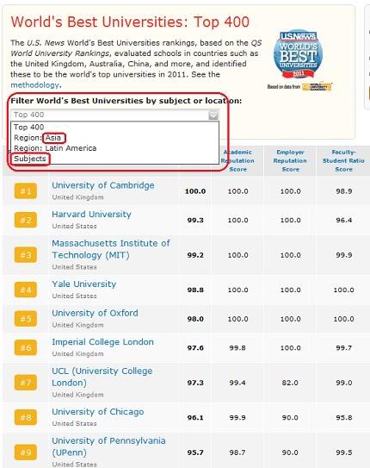370x468 pixels.
Task: Click Yale's overall score 98.8
Action: click(195, 290)
